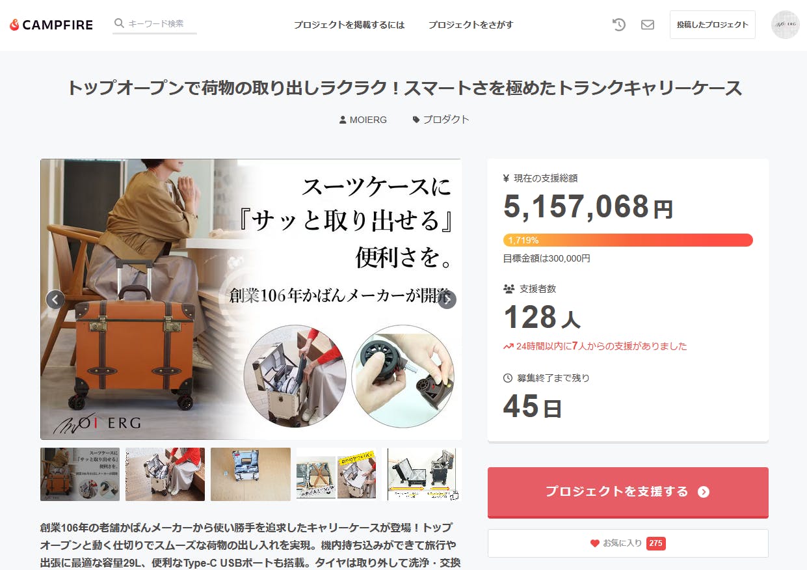Open the MOIERG owner link
Screen dimensions: 807x570
click(x=363, y=120)
